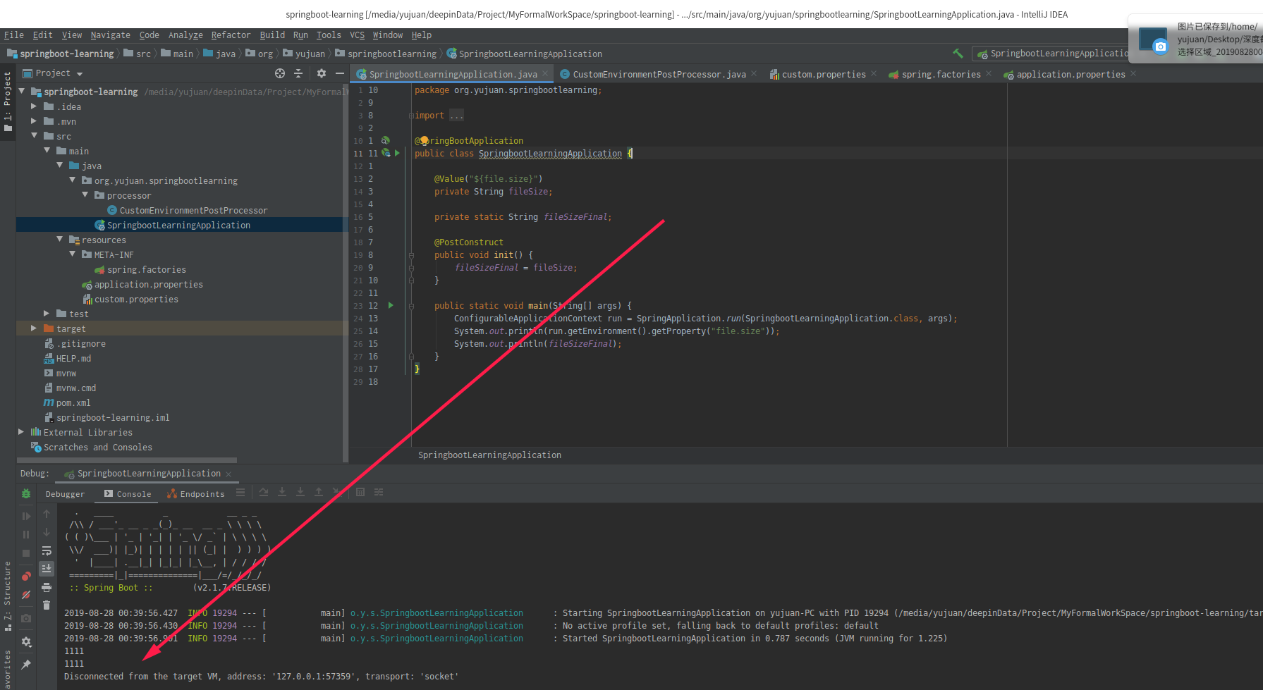Viewport: 1263px width, 690px height.
Task: Click the Project side tool window button
Action: tap(7, 102)
